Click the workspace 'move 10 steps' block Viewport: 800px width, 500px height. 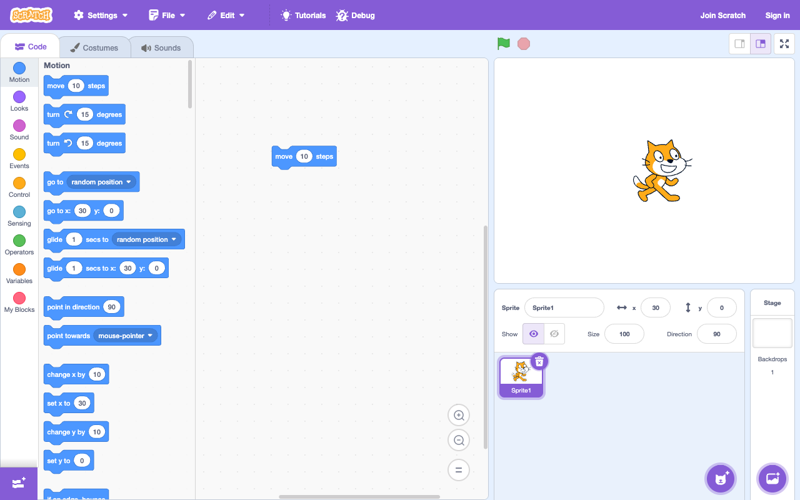point(304,157)
